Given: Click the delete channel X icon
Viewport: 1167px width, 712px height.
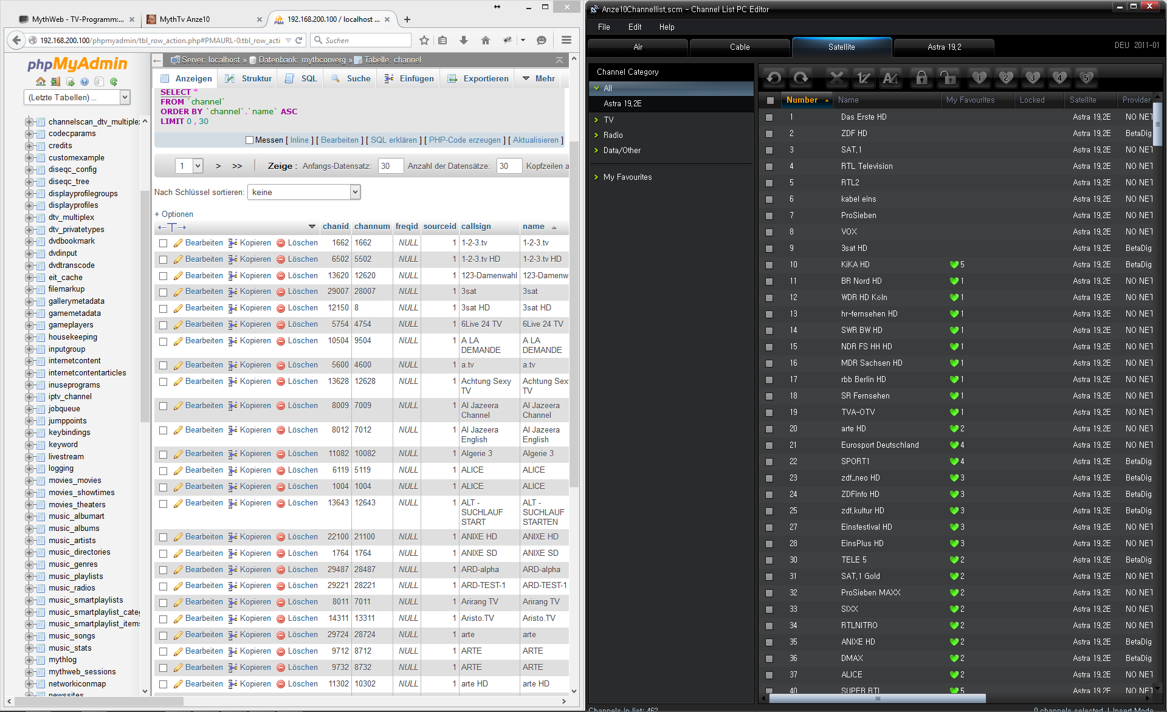Looking at the screenshot, I should (x=836, y=78).
